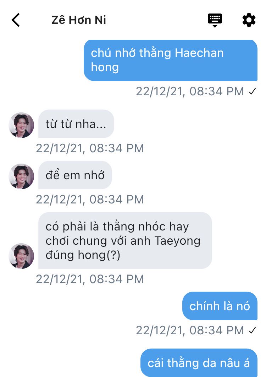The height and width of the screenshot is (377, 266).
Task: Tap the timestamp under 'để em nhớ'
Action: [x=90, y=199]
